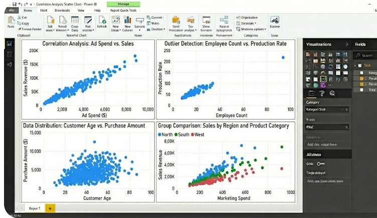Remove Kategori Stok from the Category field
The image size is (377, 218).
(x=346, y=110)
